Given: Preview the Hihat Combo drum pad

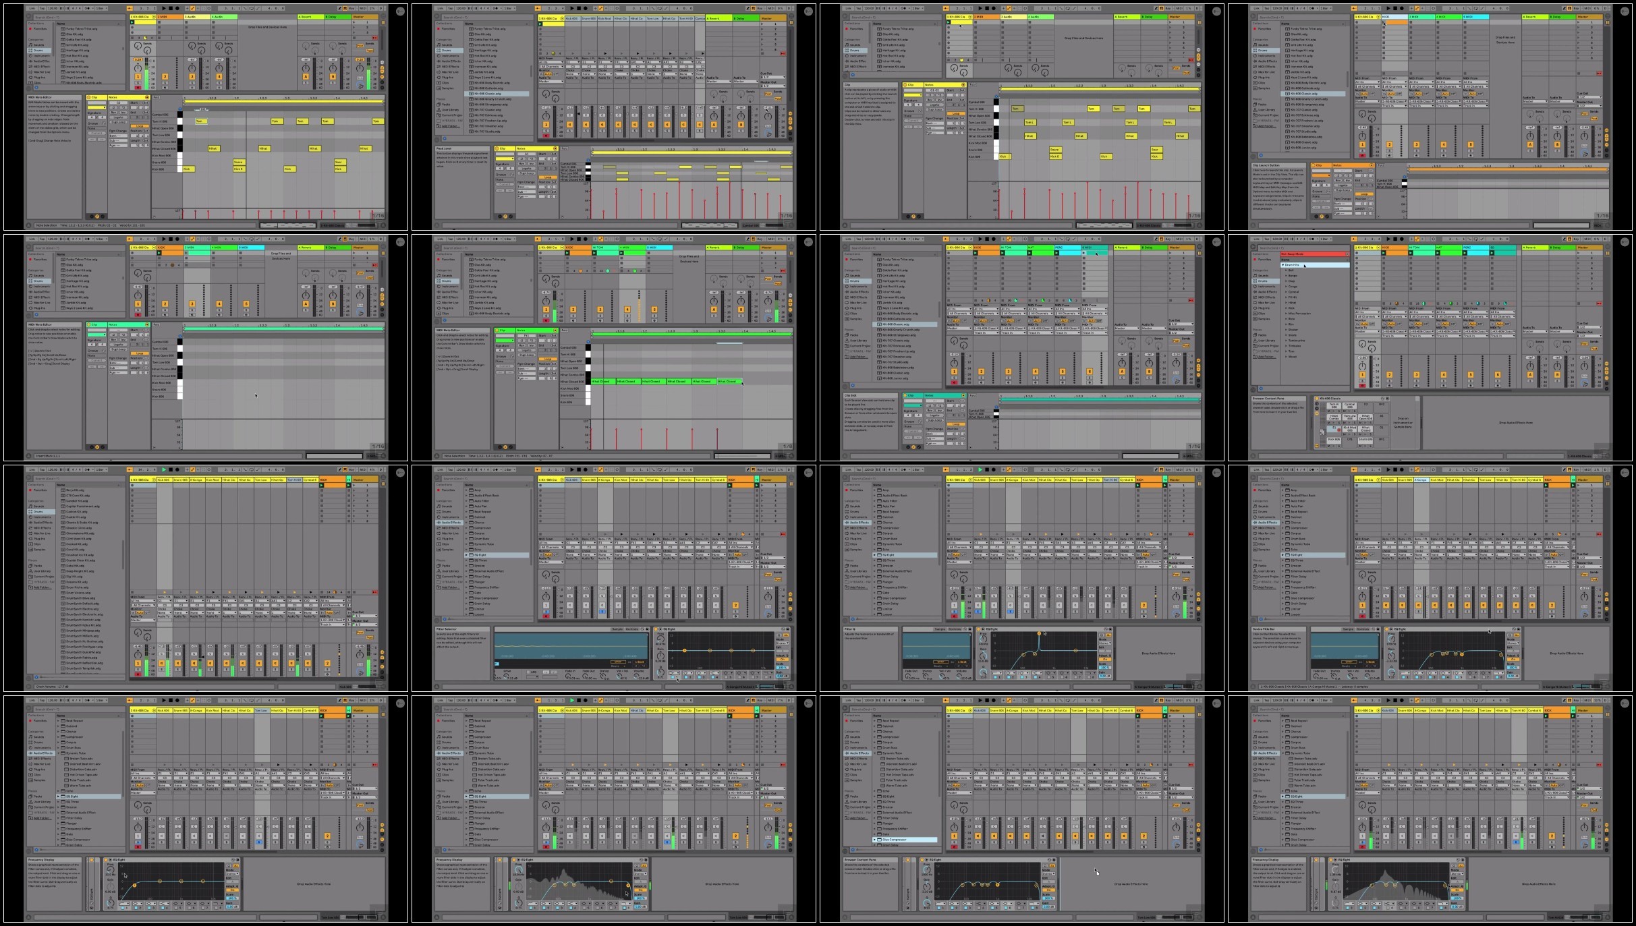Looking at the screenshot, I should 1334,423.
